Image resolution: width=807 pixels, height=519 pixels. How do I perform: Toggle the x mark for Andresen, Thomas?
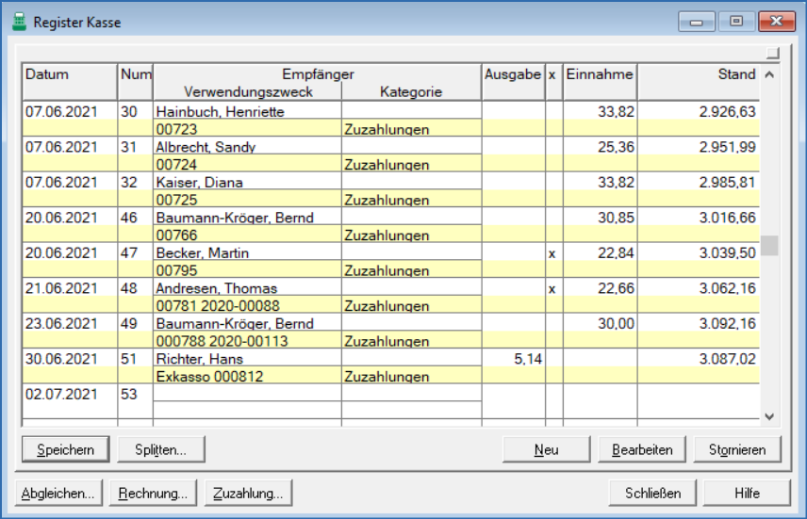pyautogui.click(x=553, y=288)
